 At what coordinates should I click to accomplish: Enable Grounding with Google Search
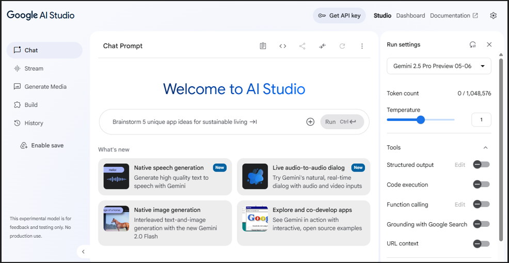481,224
